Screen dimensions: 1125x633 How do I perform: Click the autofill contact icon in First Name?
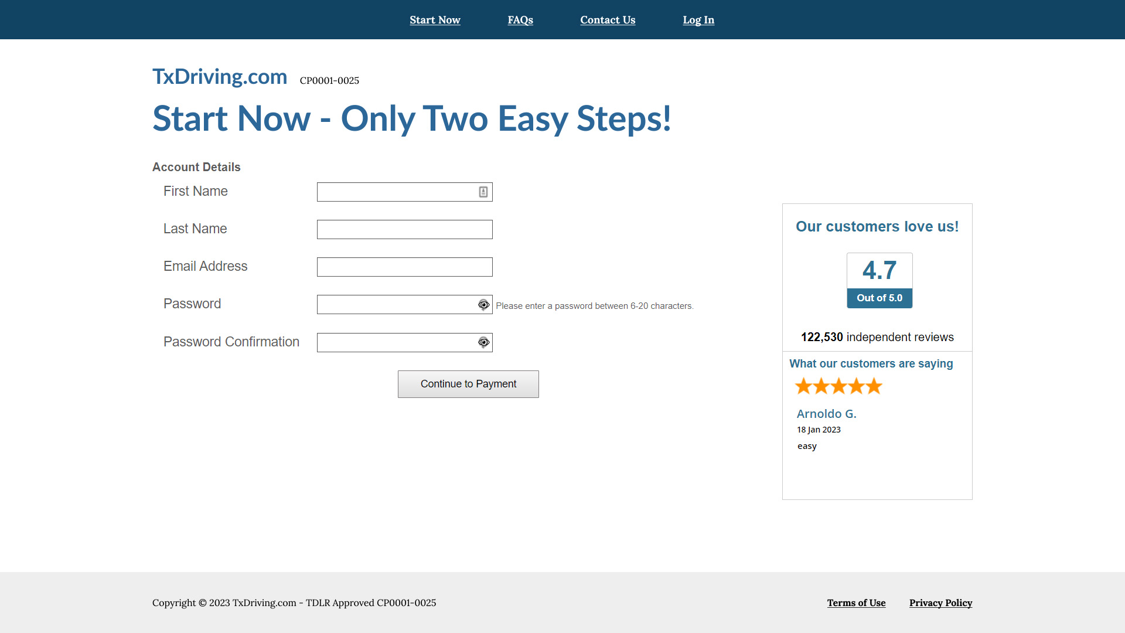coord(483,192)
